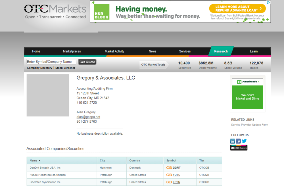Click the $852.5M Dollar Volume total
Image resolution: width=284 pixels, height=188 pixels.
208,65
